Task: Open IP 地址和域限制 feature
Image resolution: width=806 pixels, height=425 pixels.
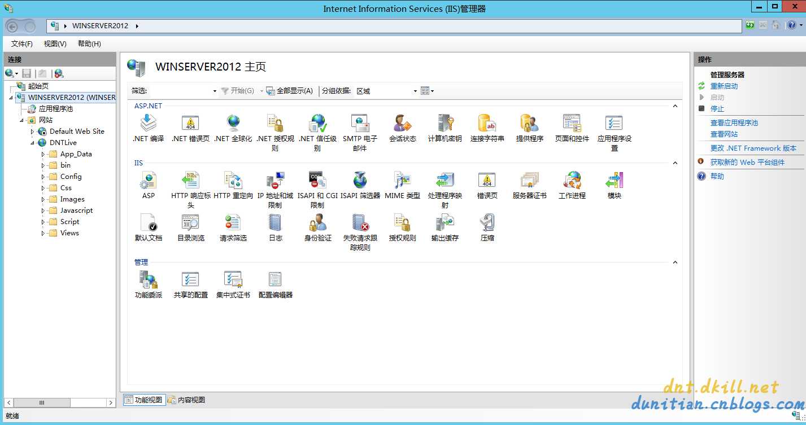Action: [275, 190]
